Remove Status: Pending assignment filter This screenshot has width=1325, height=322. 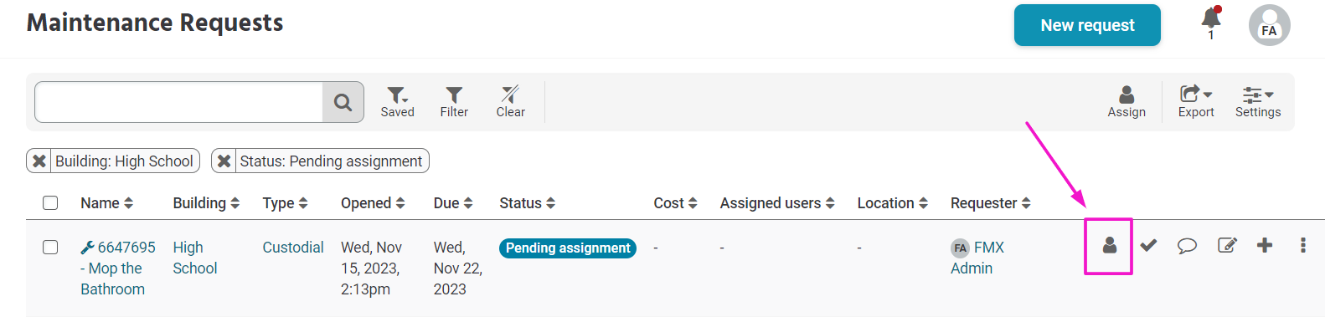224,161
